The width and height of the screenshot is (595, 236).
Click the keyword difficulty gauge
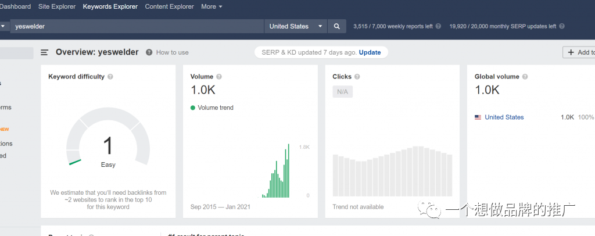[x=108, y=140]
